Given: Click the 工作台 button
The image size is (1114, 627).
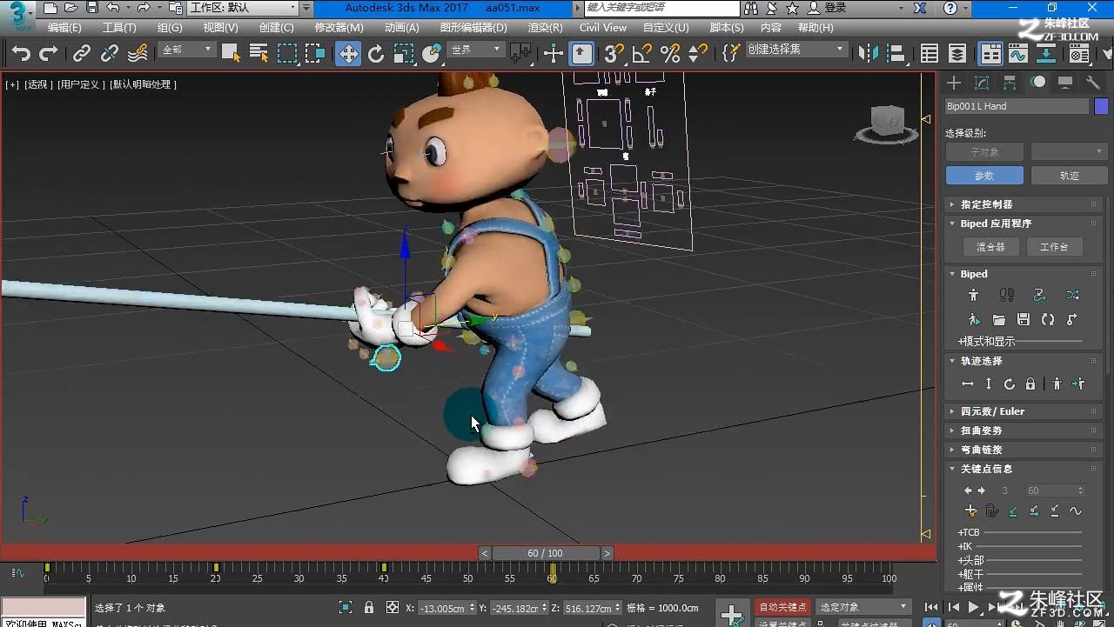Looking at the screenshot, I should pyautogui.click(x=1054, y=247).
